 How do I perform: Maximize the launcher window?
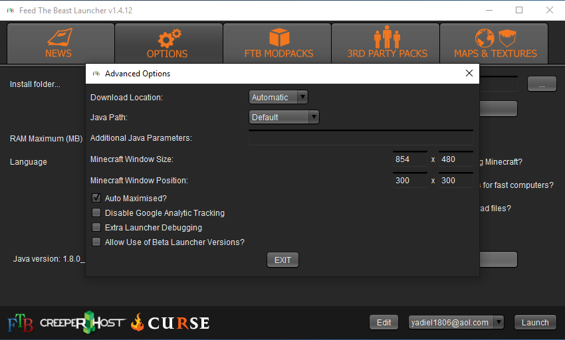coord(519,10)
